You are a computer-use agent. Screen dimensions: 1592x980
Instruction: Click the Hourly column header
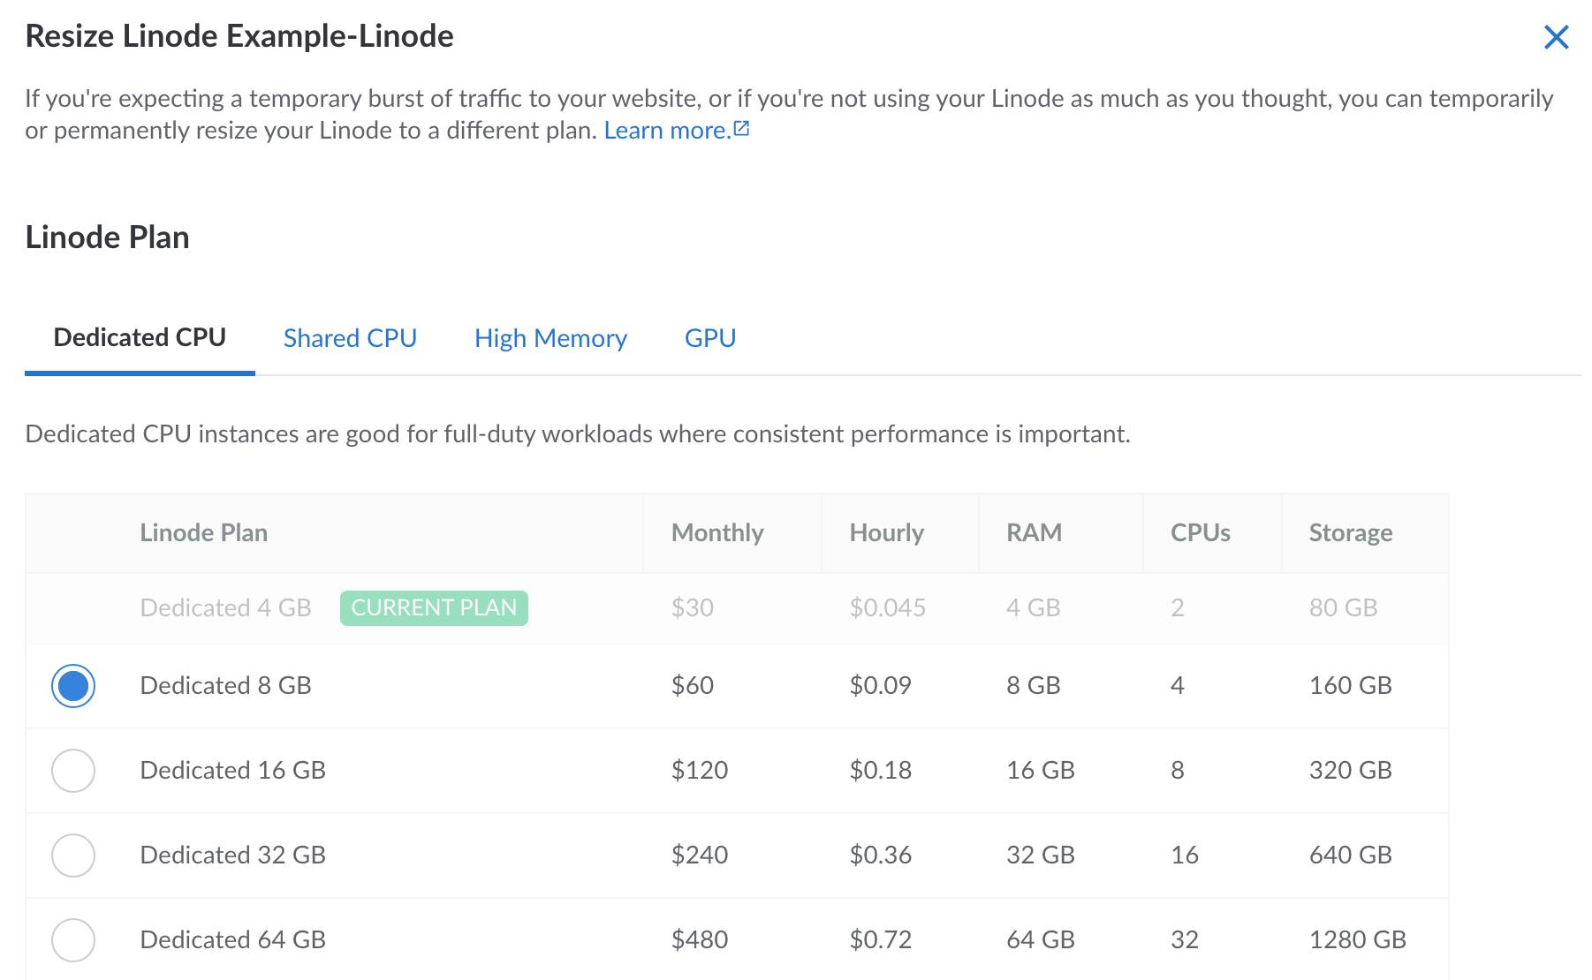click(886, 532)
